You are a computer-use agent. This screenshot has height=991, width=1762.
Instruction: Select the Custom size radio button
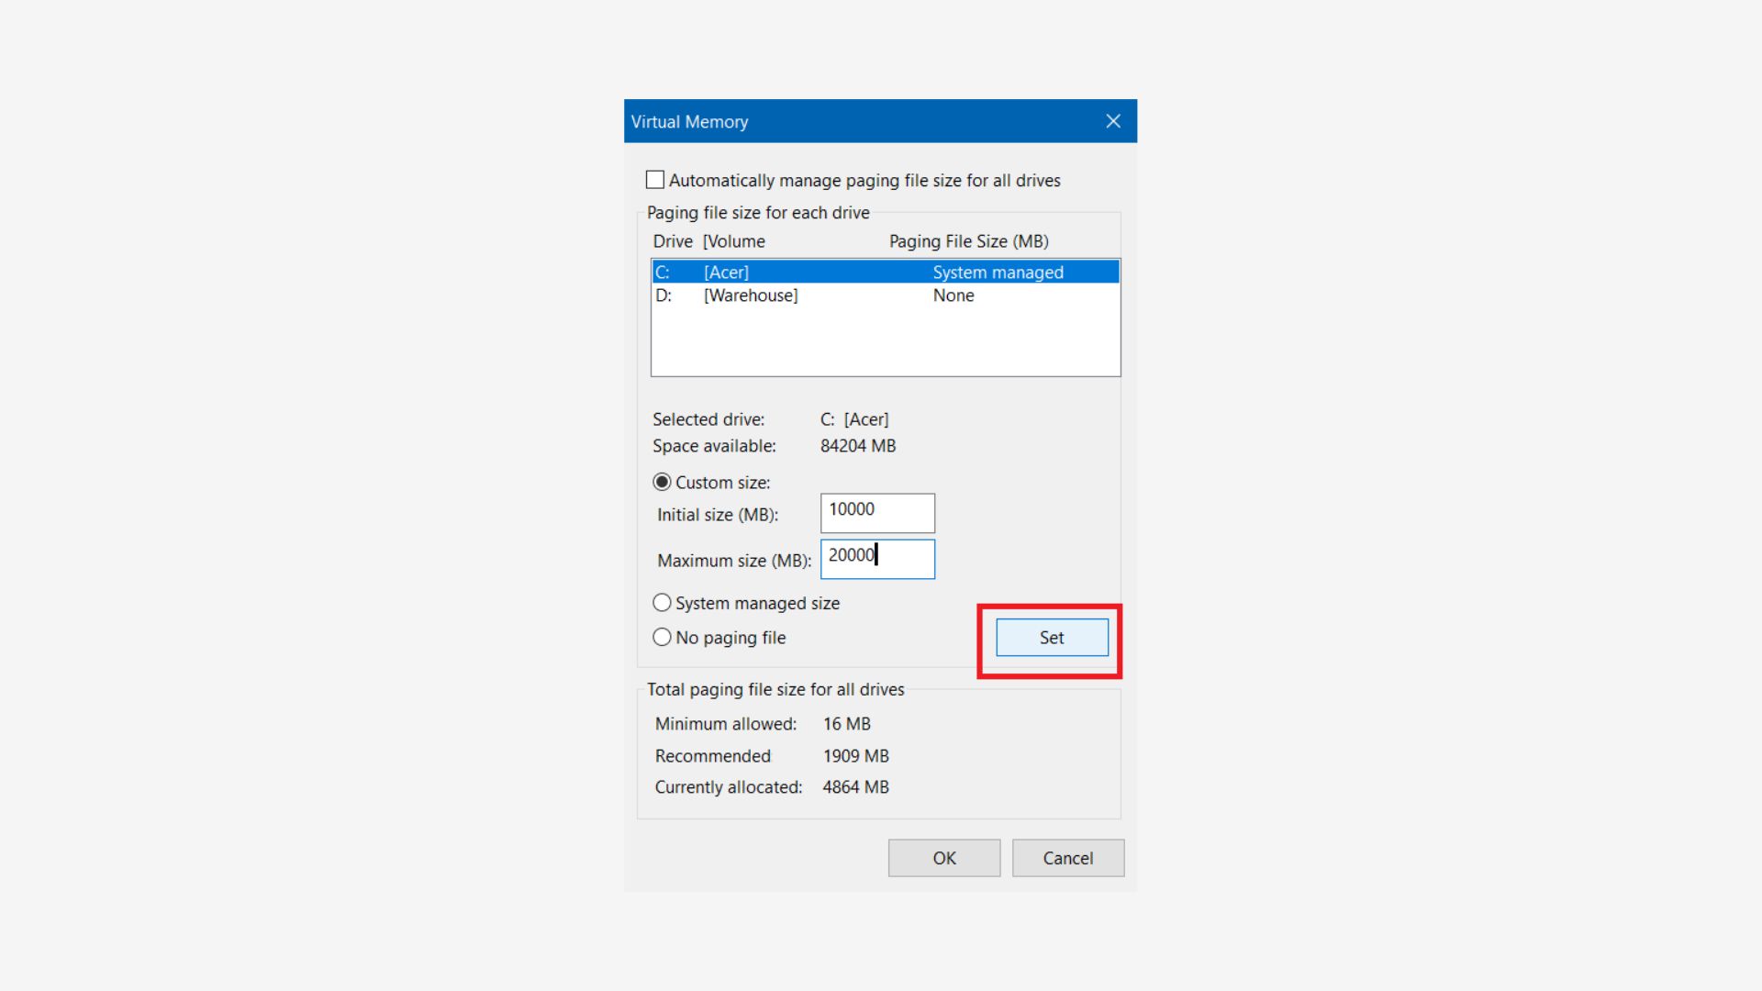(x=662, y=483)
